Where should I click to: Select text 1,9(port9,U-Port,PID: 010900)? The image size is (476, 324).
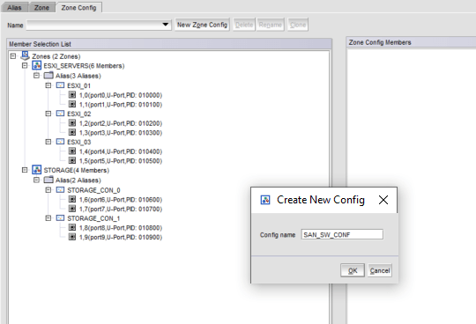(x=121, y=238)
